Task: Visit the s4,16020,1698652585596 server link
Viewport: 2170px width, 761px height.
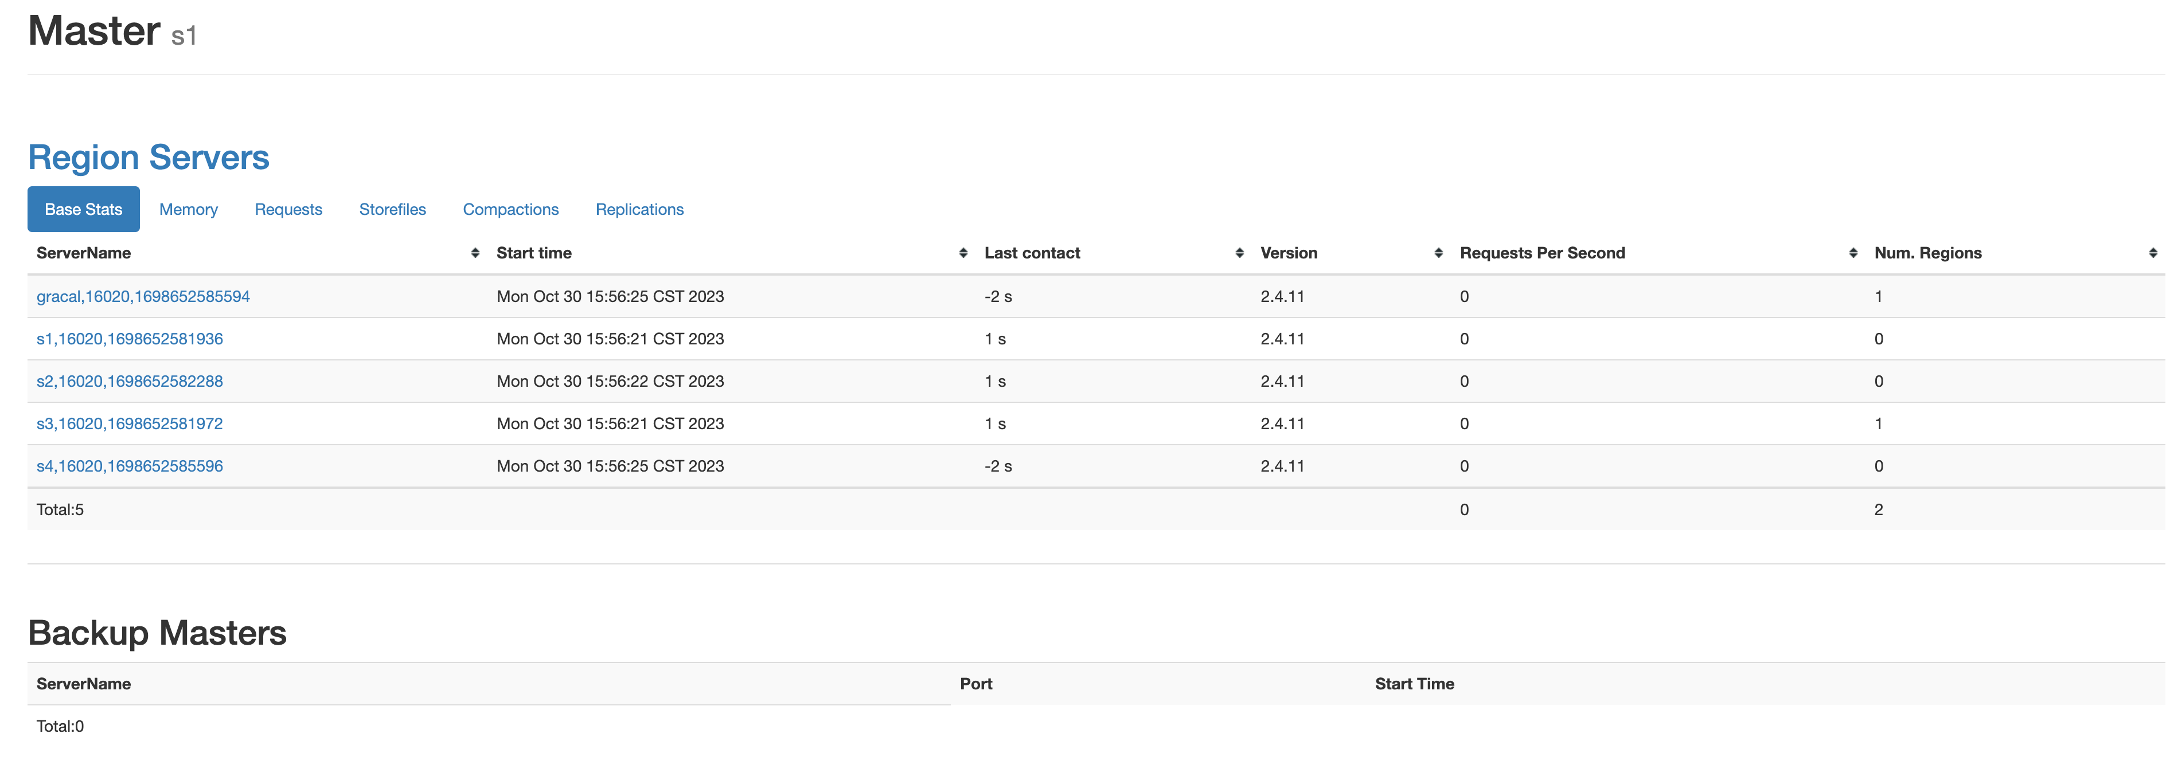Action: tap(130, 466)
